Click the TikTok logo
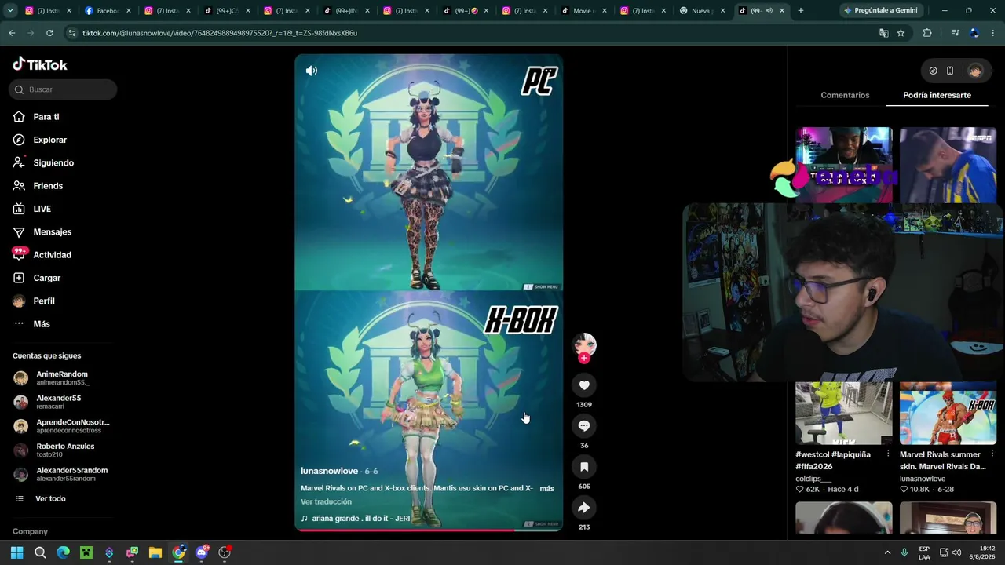 40,64
